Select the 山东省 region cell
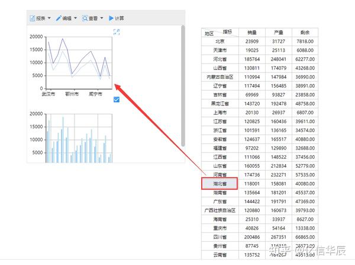This screenshot has width=355, height=265. tap(220, 166)
